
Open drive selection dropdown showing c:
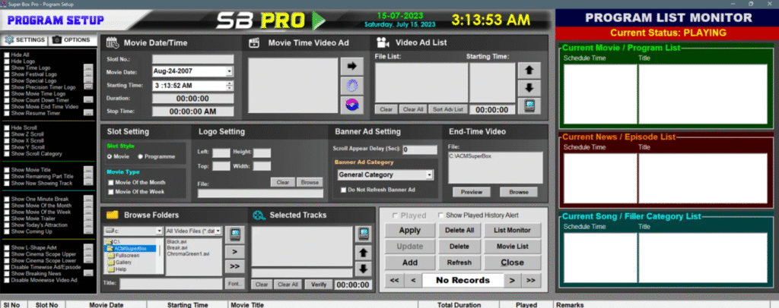pos(159,231)
